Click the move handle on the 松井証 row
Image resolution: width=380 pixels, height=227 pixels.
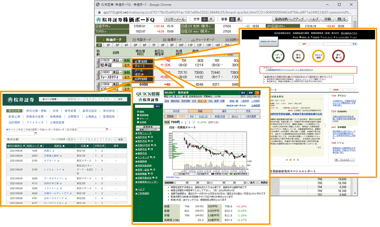[x=98, y=63]
